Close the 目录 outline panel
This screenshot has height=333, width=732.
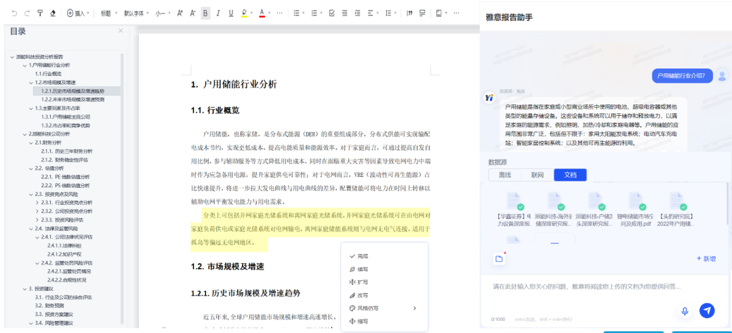[121, 31]
